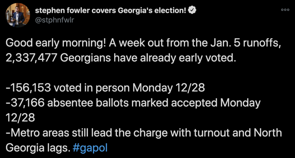Open the @stphnfwlr handle link
The image size is (295, 158).
[55, 20]
